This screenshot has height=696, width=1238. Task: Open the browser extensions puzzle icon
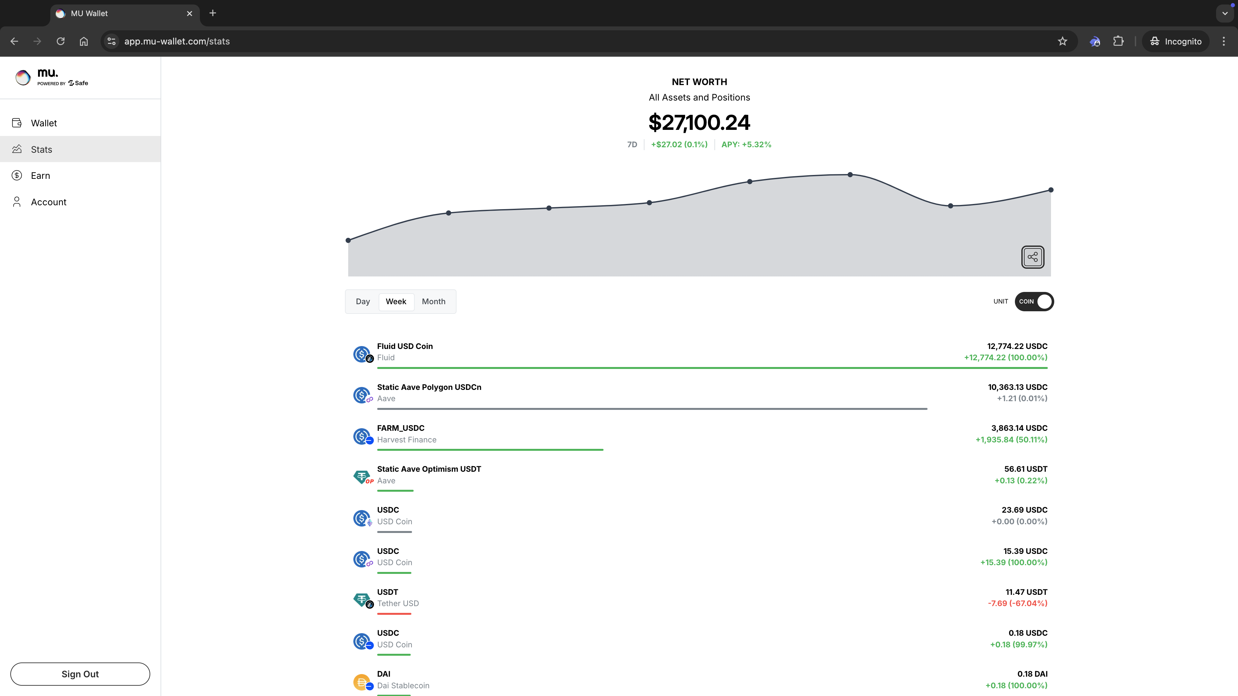coord(1118,41)
